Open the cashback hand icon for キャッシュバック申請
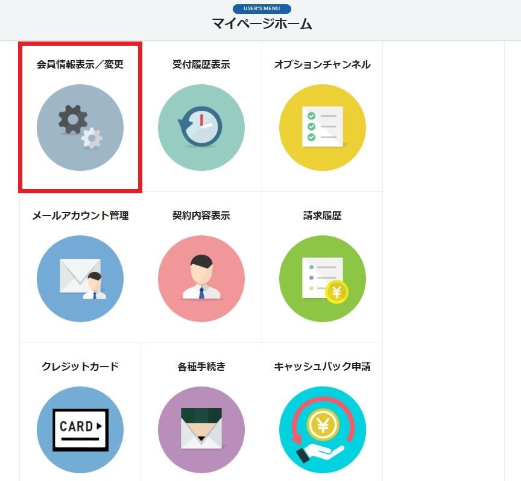This screenshot has height=481, width=521. pyautogui.click(x=322, y=430)
